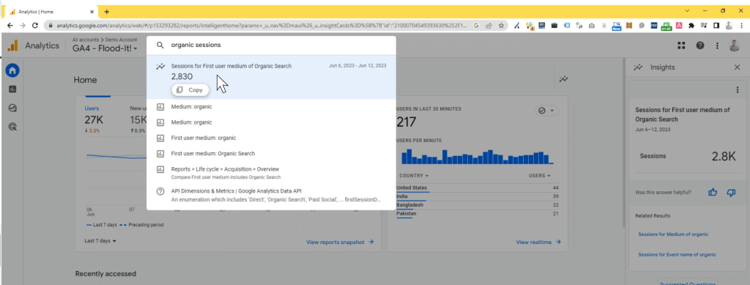Viewport: 750px width, 285px height.
Task: Select the Analytics | Home browser tab
Action: pos(51,12)
